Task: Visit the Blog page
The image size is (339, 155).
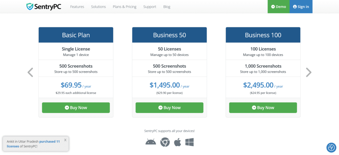Action: coord(167,7)
